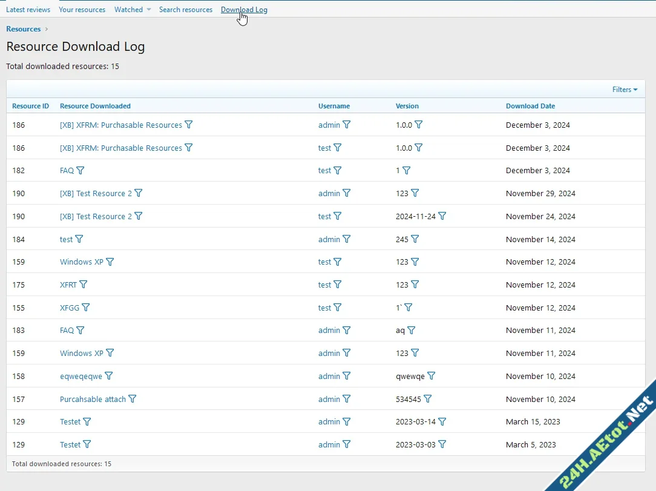
Task: Select Your resources in the navigation
Action: [x=82, y=9]
